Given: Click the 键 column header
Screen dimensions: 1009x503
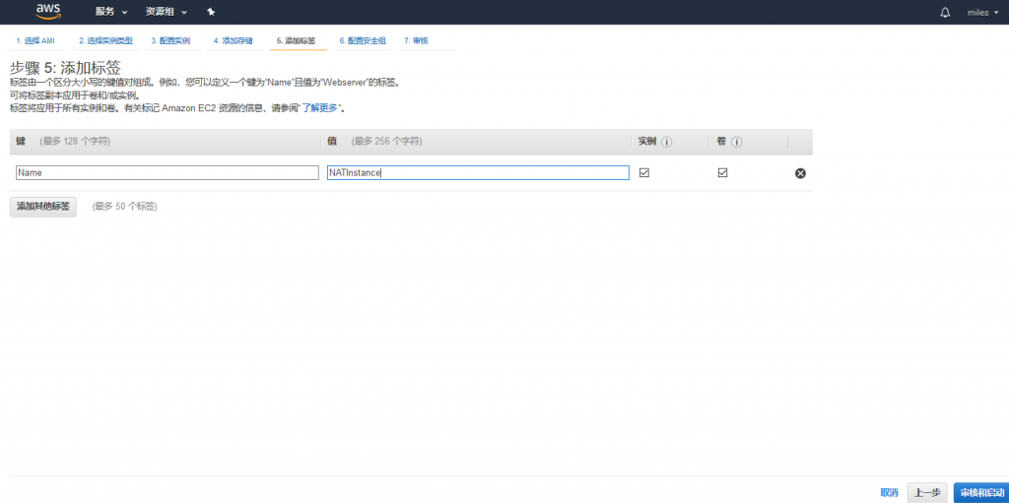Looking at the screenshot, I should (x=20, y=142).
